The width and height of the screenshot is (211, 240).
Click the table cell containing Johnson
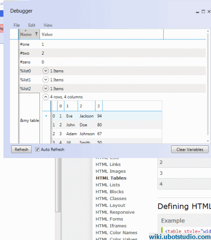(87, 134)
